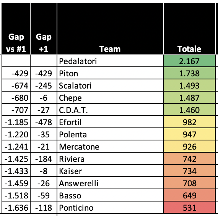
Task: Select the Polenta team cell
Action: 110,134
